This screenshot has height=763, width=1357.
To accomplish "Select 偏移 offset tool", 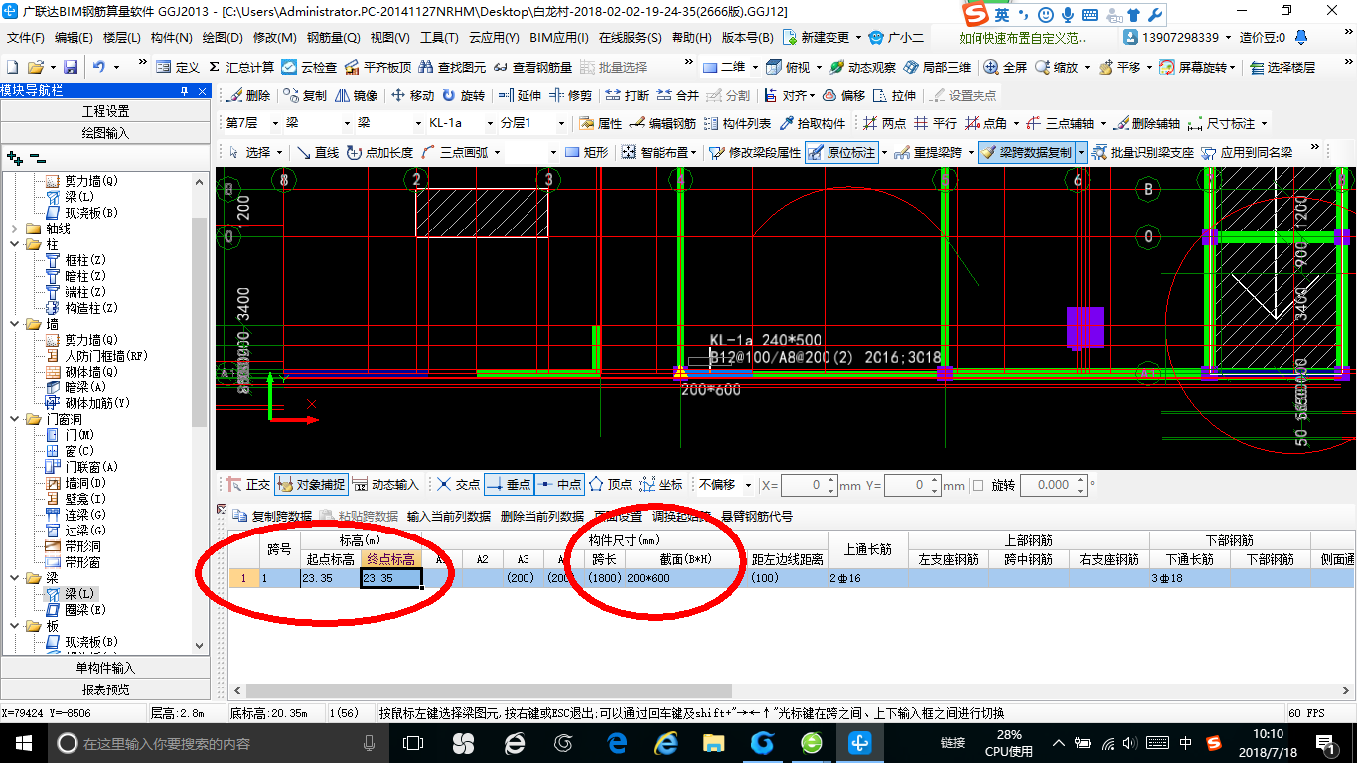I will [x=842, y=95].
